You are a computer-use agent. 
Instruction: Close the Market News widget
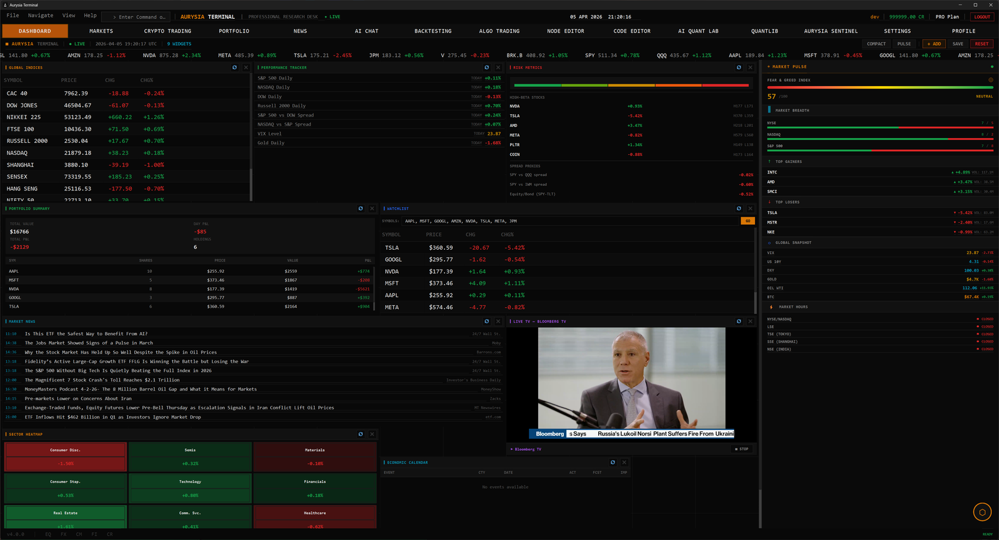coord(498,322)
